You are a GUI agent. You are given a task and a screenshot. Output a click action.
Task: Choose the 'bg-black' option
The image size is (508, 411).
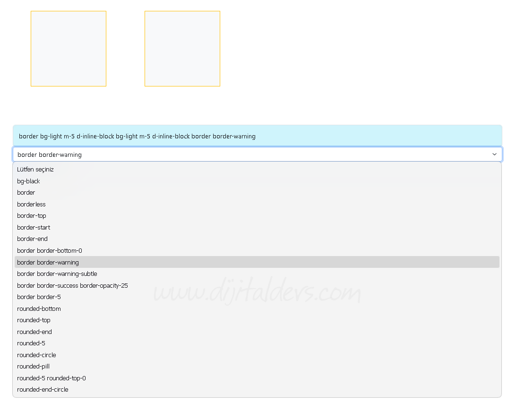coord(29,181)
